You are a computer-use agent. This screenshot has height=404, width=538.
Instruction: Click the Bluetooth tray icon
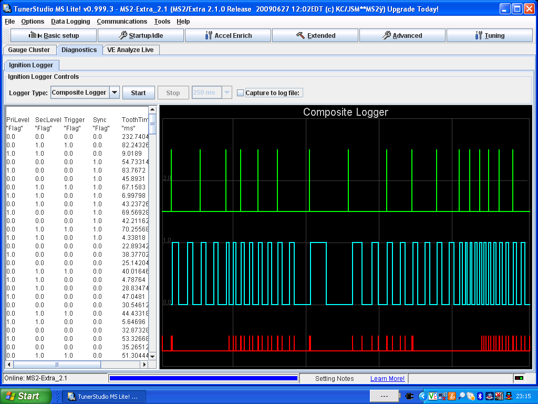pyautogui.click(x=480, y=396)
